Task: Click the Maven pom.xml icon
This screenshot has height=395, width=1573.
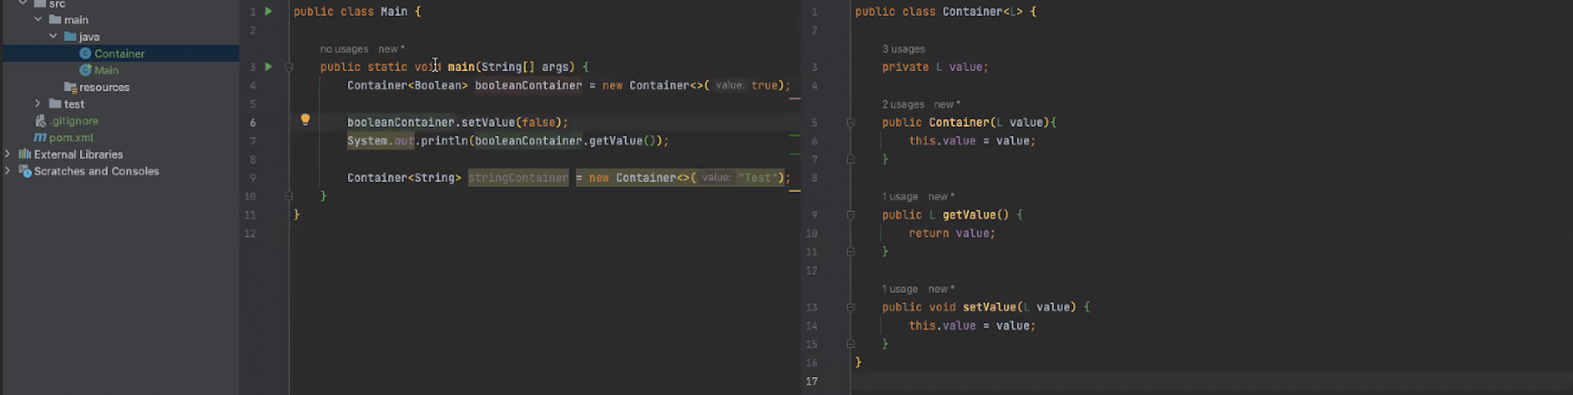Action: point(40,137)
